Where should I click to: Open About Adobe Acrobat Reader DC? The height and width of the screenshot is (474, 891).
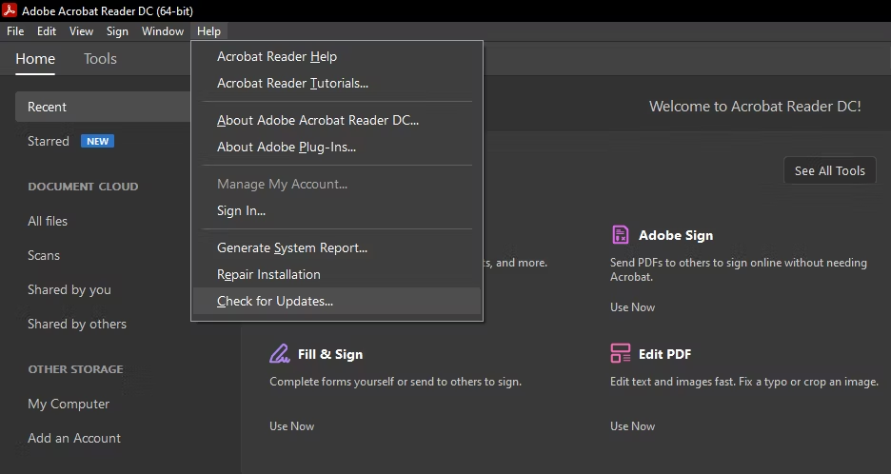tap(318, 120)
